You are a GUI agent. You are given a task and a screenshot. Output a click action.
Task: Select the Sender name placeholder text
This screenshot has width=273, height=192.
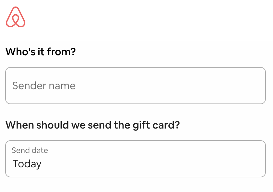tap(44, 86)
